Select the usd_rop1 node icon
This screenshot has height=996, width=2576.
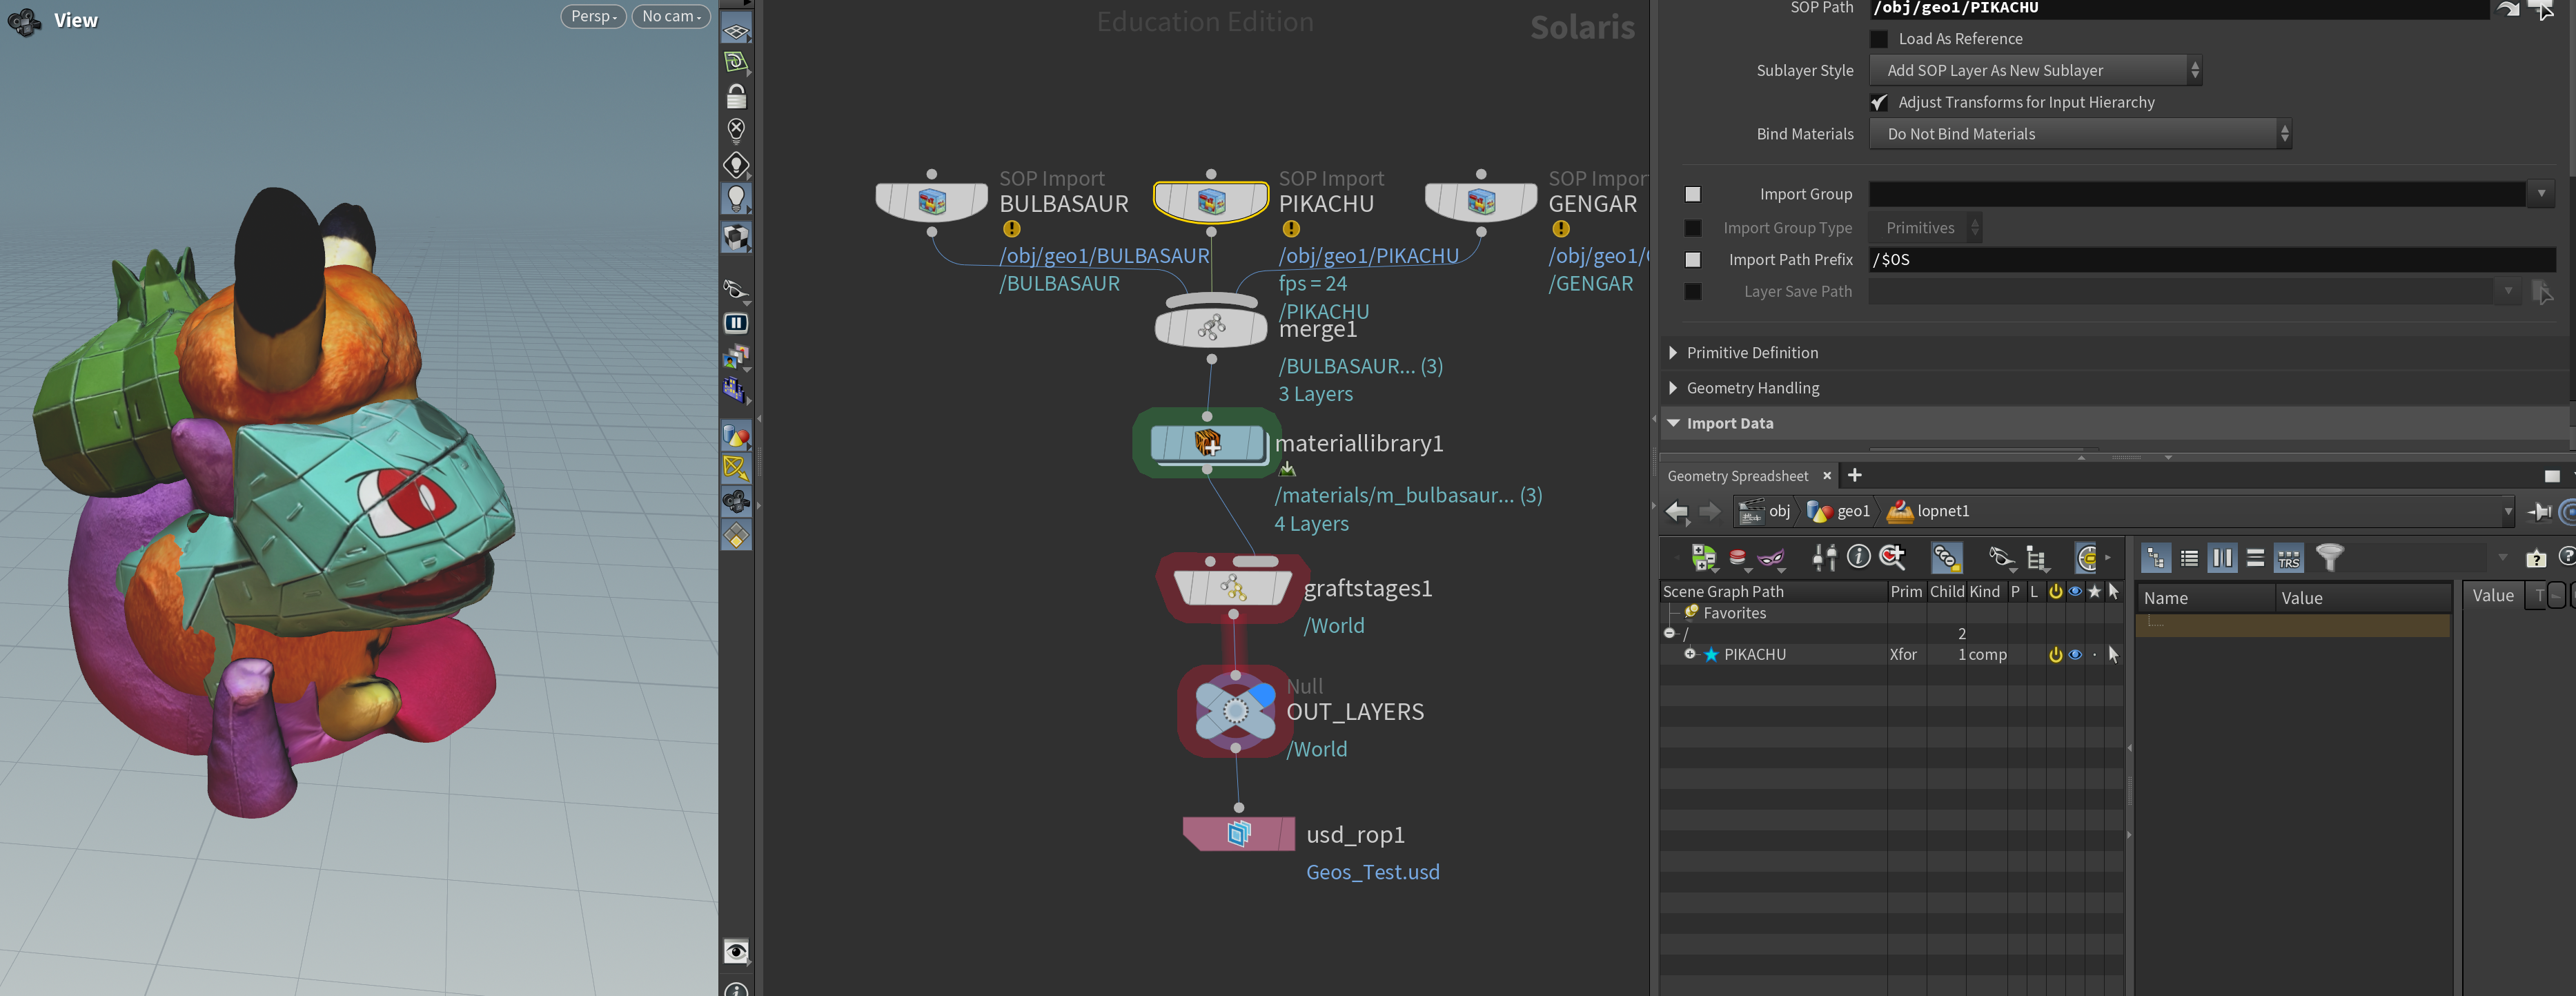pos(1238,833)
